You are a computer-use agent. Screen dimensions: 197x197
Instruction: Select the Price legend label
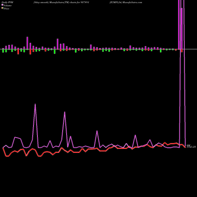pos(6,9)
